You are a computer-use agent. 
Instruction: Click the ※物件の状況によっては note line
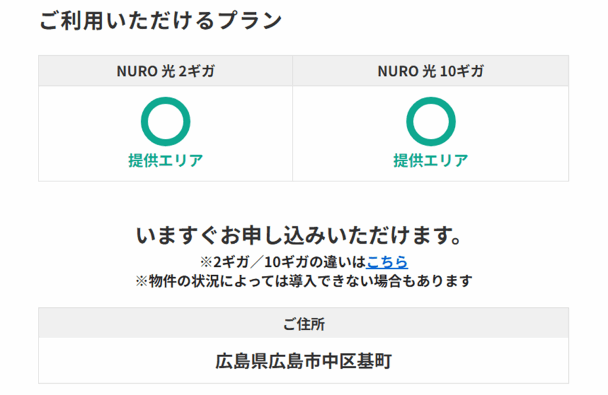303,281
